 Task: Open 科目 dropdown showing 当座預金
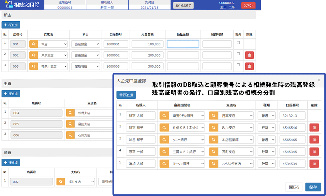[85, 44]
